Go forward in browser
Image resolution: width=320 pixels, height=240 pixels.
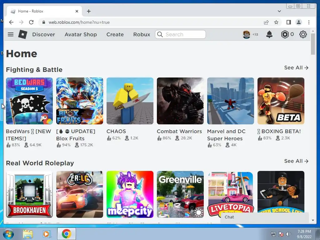click(x=21, y=22)
